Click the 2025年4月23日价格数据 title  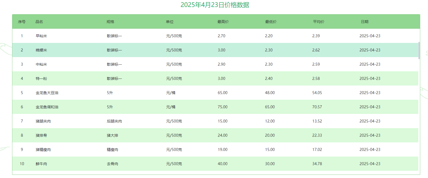coord(215,5)
